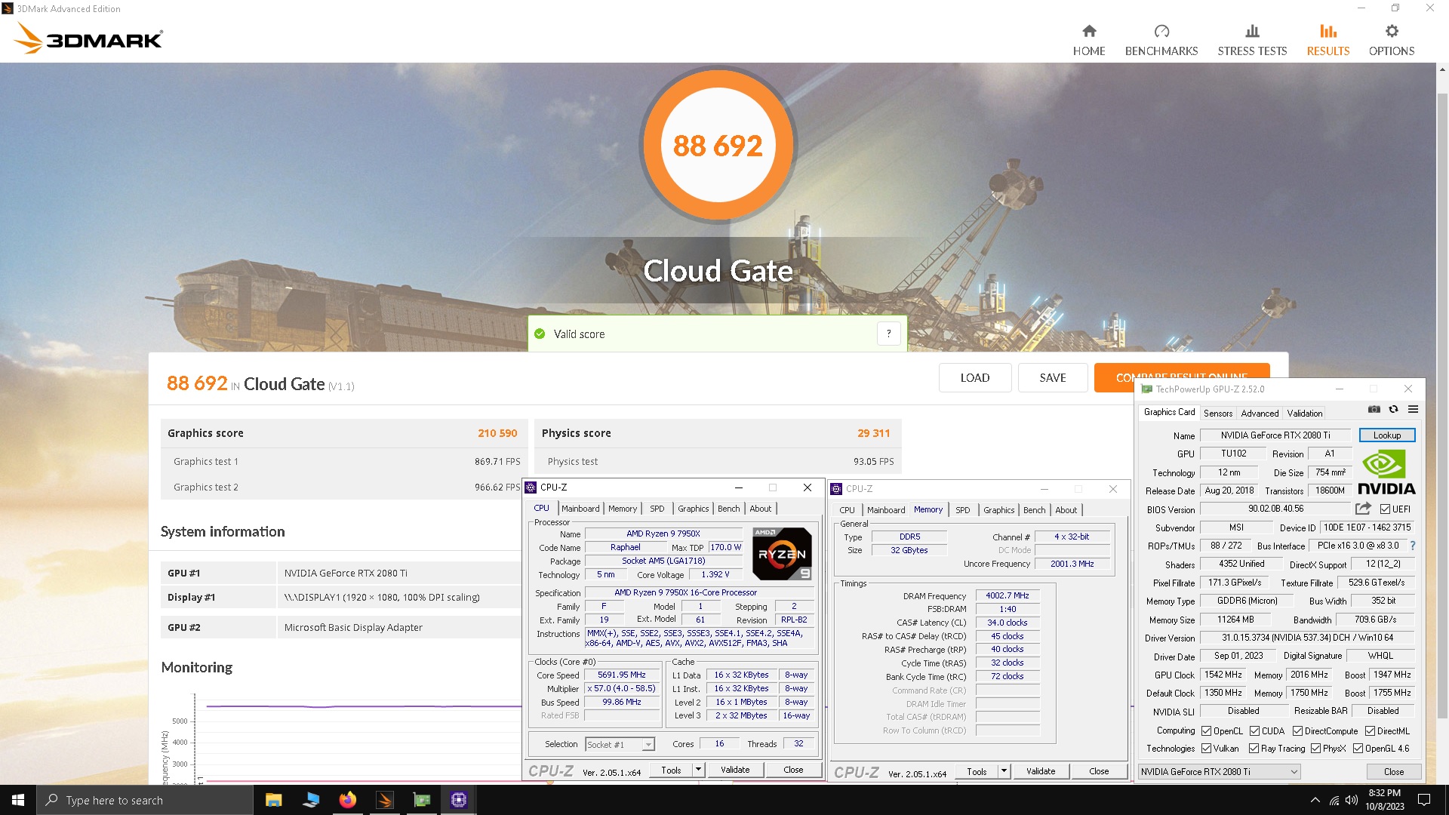Click the Ryzen 9 logo in CPU-Z
This screenshot has height=815, width=1449.
pyautogui.click(x=782, y=554)
